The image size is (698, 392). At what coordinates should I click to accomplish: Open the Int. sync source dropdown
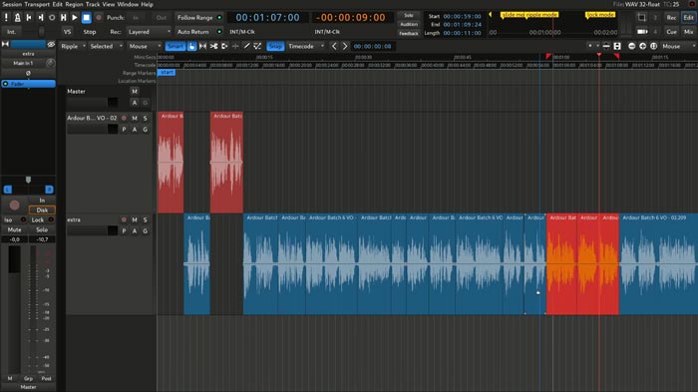(12, 32)
